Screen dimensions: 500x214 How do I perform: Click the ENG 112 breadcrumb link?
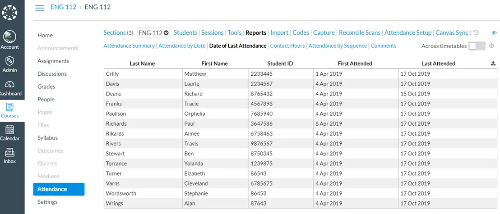(64, 7)
